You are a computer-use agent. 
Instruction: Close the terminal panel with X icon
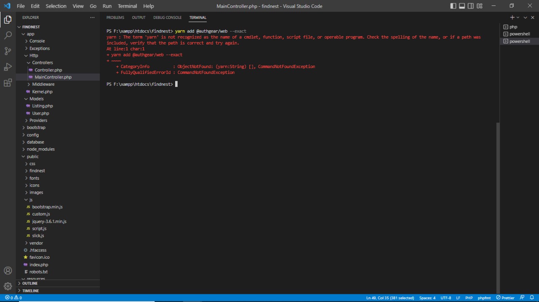(533, 18)
